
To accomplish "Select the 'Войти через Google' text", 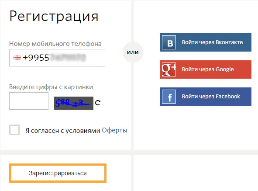I will click(208, 69).
